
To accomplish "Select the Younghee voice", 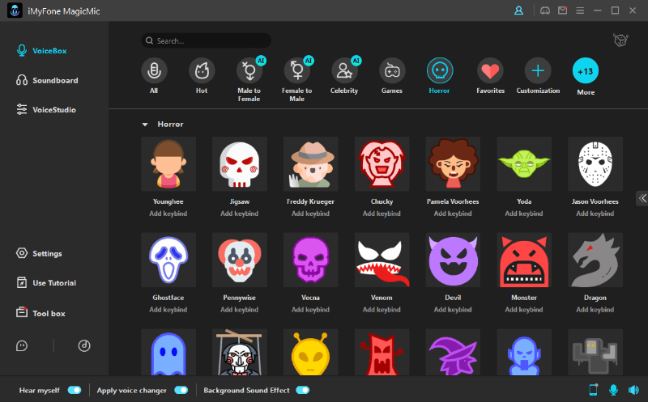I will point(168,164).
